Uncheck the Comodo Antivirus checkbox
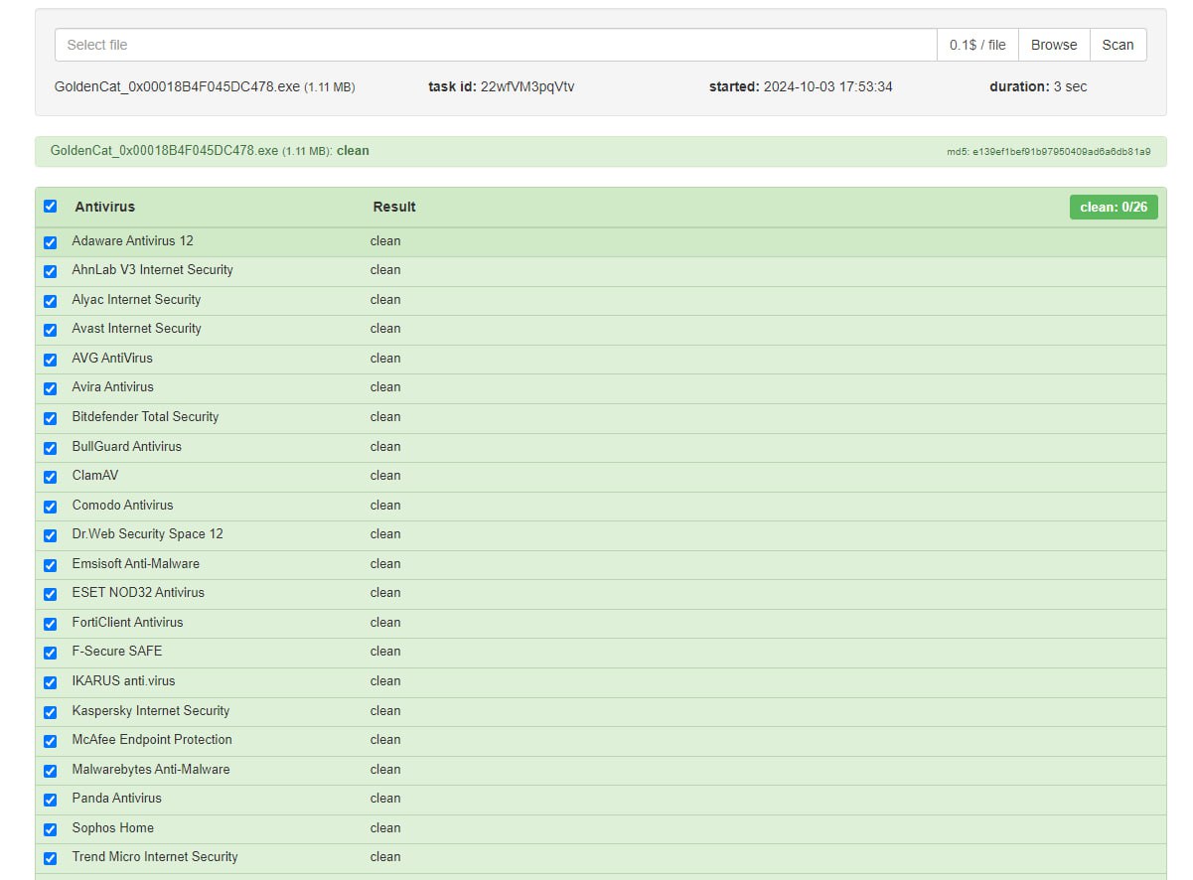 tap(51, 507)
